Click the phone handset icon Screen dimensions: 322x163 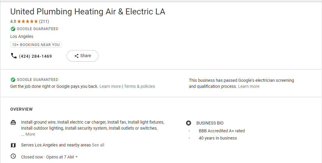14,56
